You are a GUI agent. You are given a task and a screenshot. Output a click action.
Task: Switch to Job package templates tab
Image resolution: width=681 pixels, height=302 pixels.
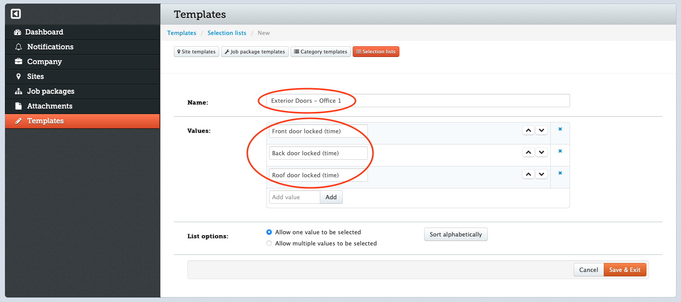pyautogui.click(x=255, y=52)
